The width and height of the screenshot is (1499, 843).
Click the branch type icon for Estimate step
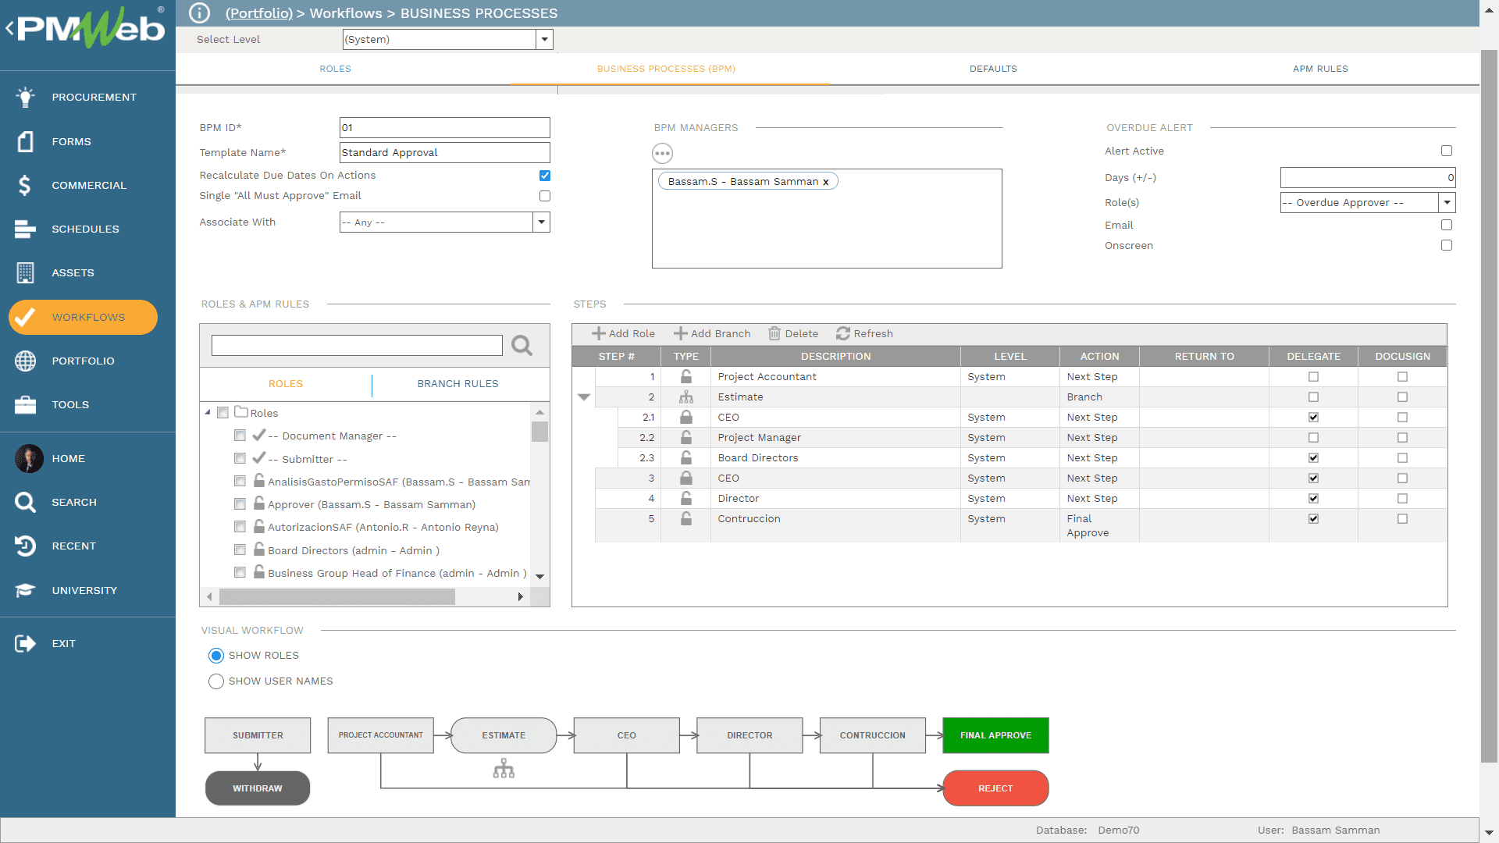click(x=686, y=397)
